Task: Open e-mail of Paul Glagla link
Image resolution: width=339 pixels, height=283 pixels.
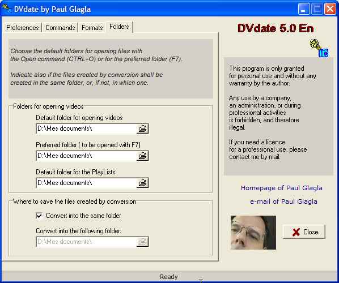Action: (x=283, y=201)
